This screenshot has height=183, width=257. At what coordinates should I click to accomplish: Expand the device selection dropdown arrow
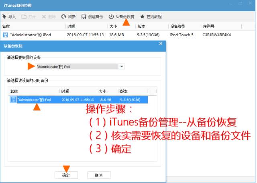pos(122,66)
